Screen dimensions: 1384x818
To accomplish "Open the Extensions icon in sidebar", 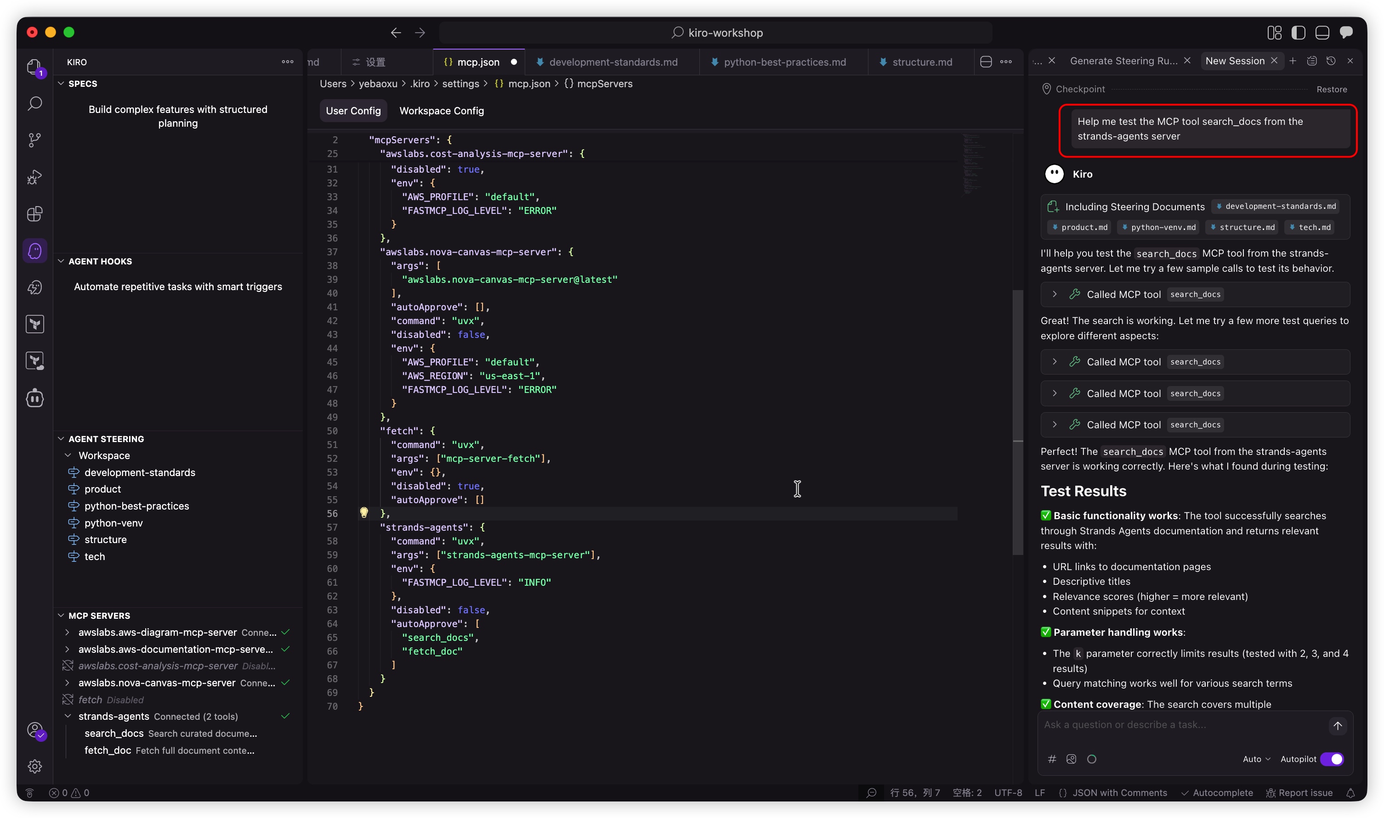I will 35,214.
